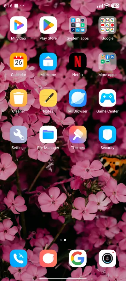Open the System apps folder
This screenshot has height=281, width=126.
[78, 25]
